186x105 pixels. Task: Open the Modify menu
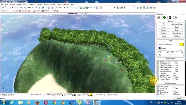click(x=12, y=4)
